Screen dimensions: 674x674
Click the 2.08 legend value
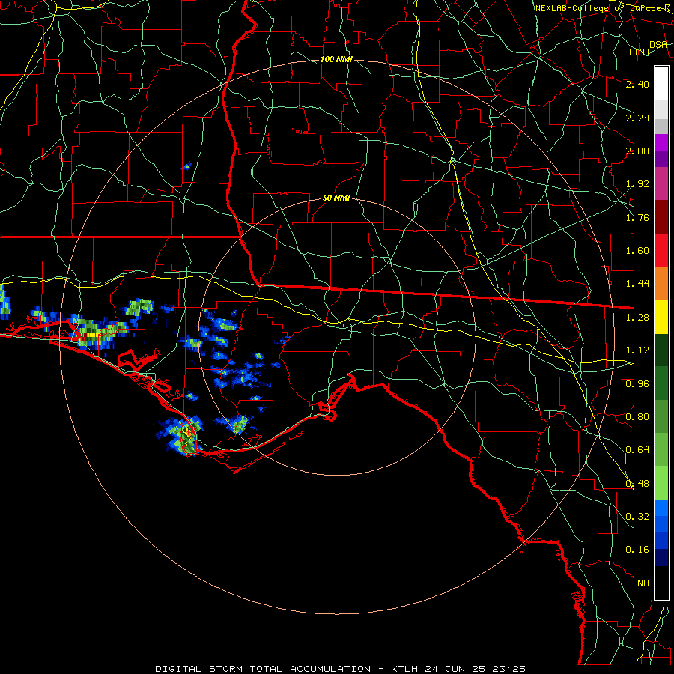tap(637, 151)
